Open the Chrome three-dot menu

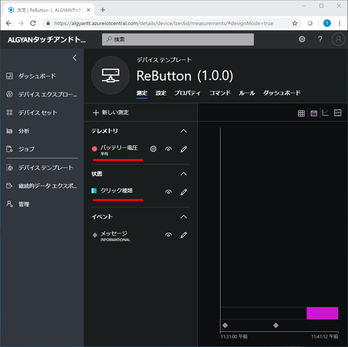[339, 23]
